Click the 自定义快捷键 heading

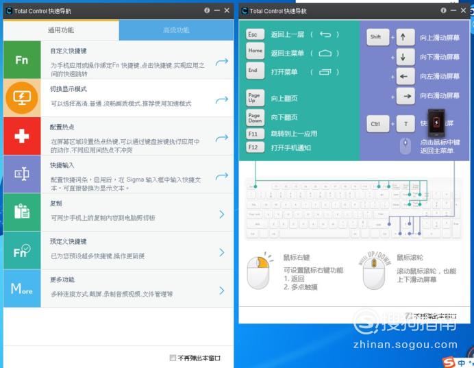pos(68,51)
